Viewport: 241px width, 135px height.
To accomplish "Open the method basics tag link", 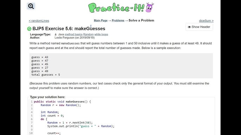I will tap(74, 34).
